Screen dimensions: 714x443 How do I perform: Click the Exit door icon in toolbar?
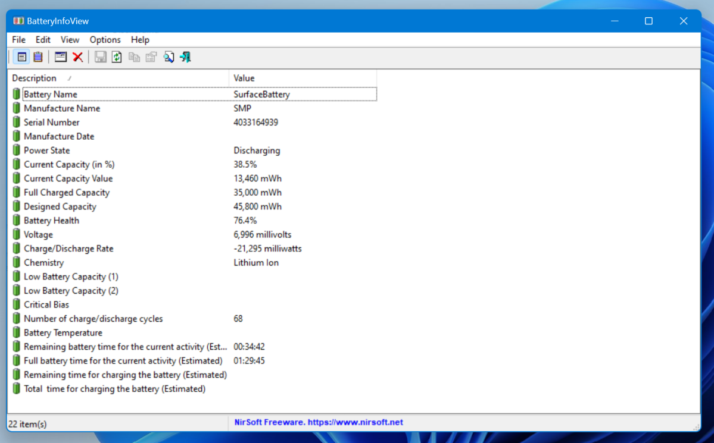click(x=185, y=57)
